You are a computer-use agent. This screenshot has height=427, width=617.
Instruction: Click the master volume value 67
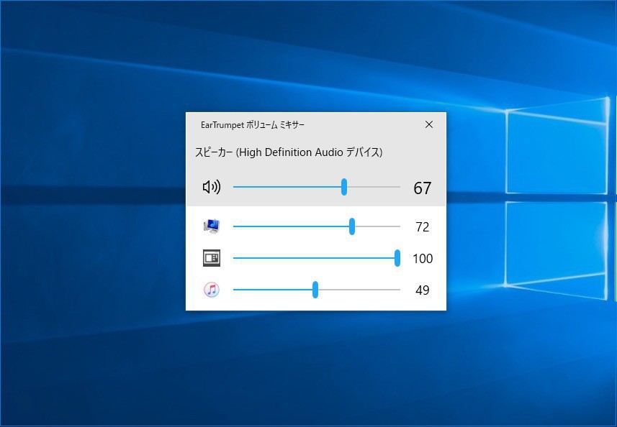pos(422,188)
